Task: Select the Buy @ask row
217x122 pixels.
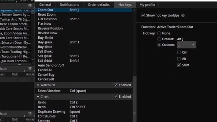Action: 84,42
